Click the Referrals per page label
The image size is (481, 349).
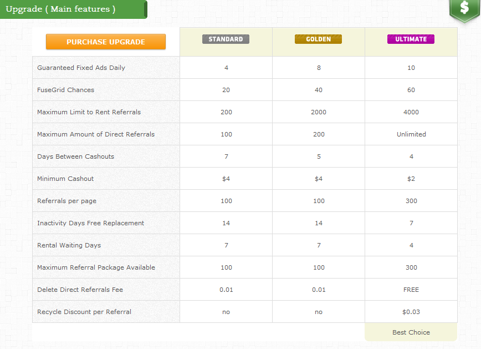[x=66, y=201]
